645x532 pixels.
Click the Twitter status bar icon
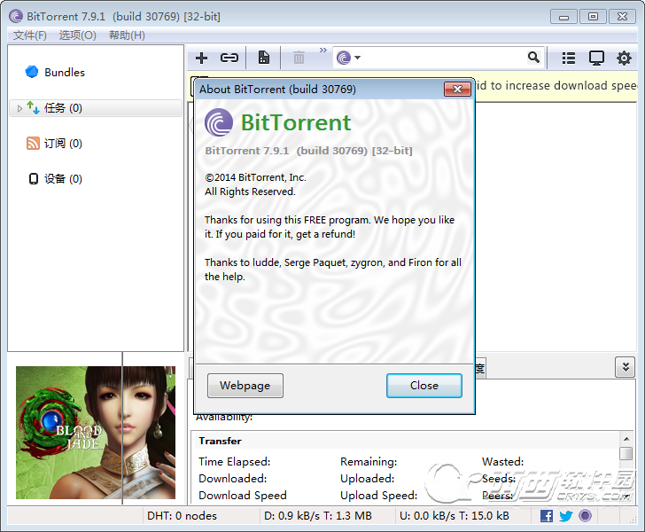click(x=566, y=515)
